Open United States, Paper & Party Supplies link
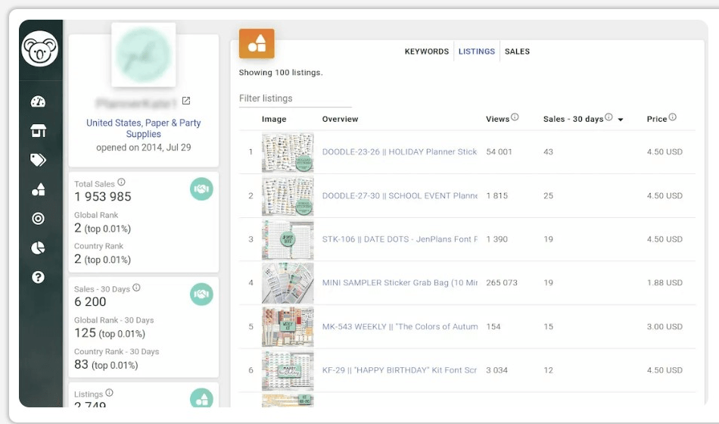719x424 pixels. (144, 128)
